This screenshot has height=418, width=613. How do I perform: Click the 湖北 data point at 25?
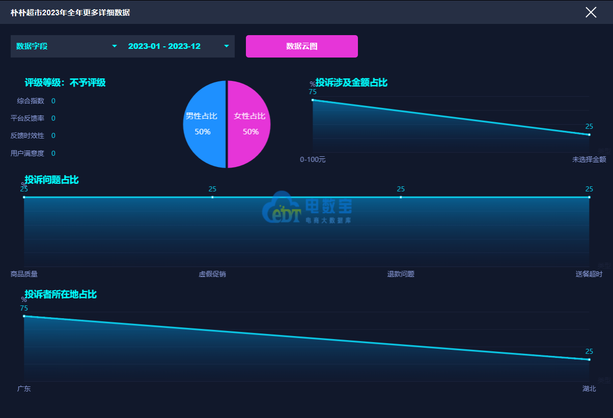tap(589, 360)
